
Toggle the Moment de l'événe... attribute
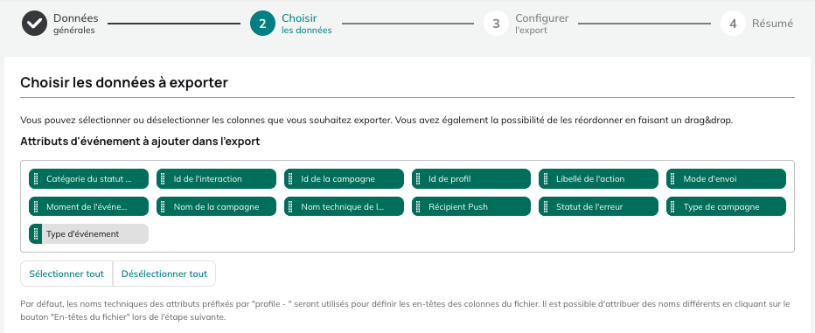click(88, 206)
